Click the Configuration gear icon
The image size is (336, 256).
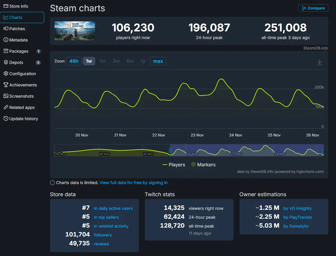pos(6,74)
